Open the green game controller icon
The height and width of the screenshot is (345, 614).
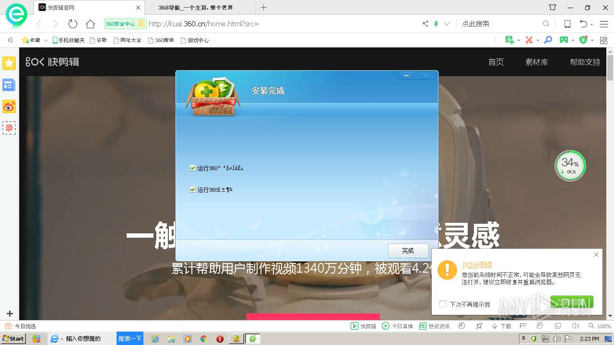(564, 40)
